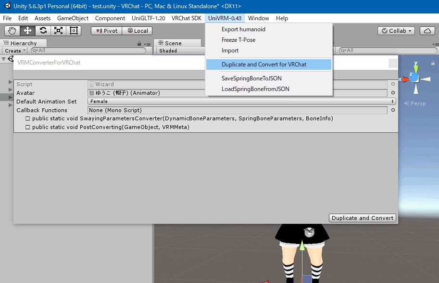Screen dimensions: 439x283
Task: Open object picker for Script field
Action: (393, 84)
